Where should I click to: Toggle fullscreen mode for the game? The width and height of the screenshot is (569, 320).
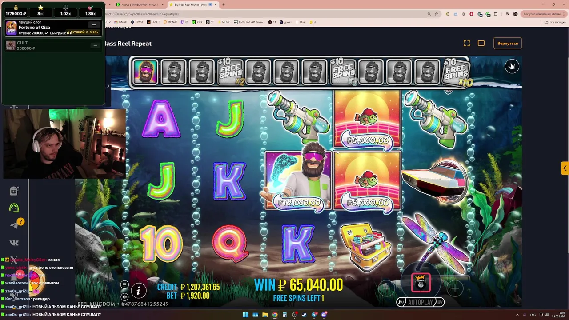[x=467, y=43]
